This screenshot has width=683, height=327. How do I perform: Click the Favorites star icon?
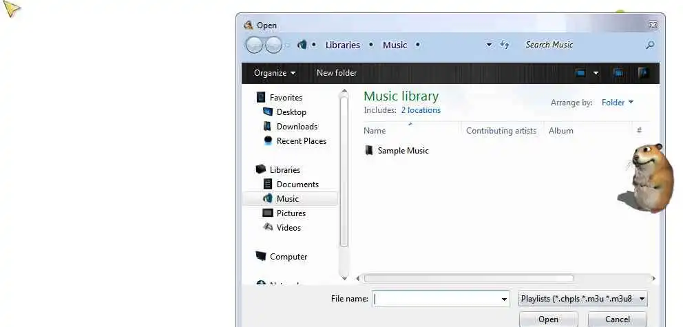coord(260,97)
